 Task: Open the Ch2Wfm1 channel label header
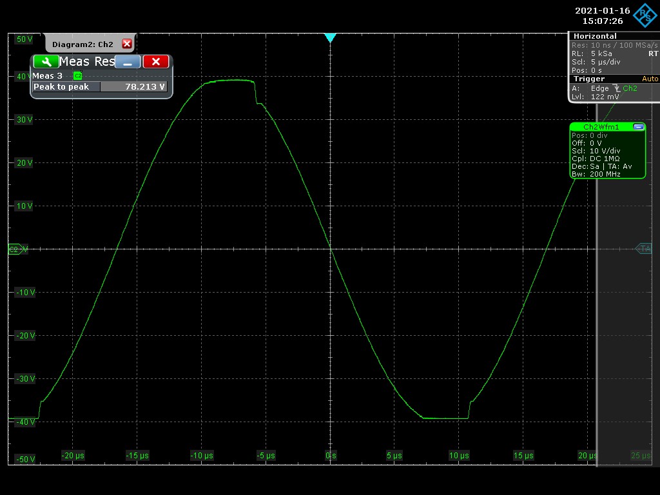pos(601,127)
